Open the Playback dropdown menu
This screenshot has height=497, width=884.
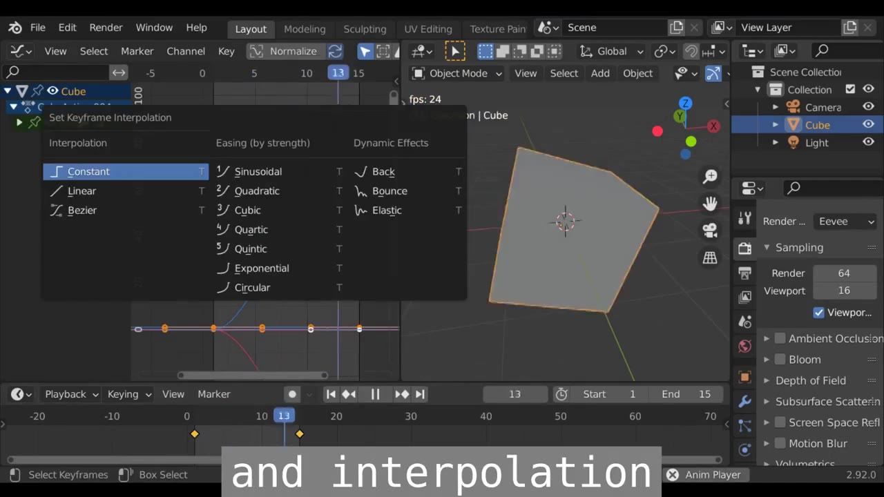coord(71,394)
